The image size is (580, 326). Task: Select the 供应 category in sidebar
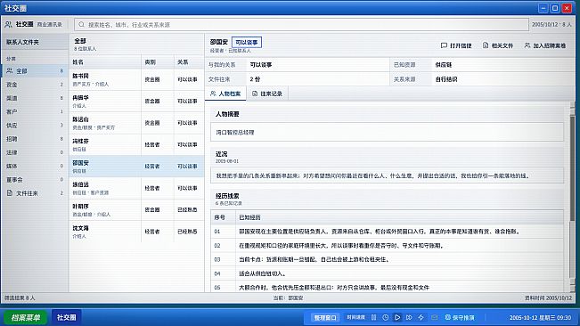tap(35, 126)
